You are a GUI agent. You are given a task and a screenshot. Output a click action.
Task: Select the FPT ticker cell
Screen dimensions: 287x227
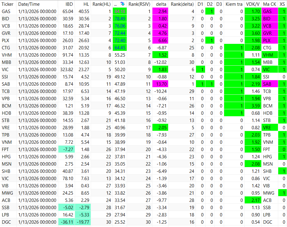[8, 150]
